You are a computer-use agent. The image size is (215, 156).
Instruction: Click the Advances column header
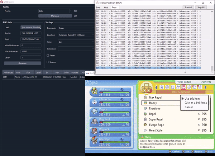point(8,72)
